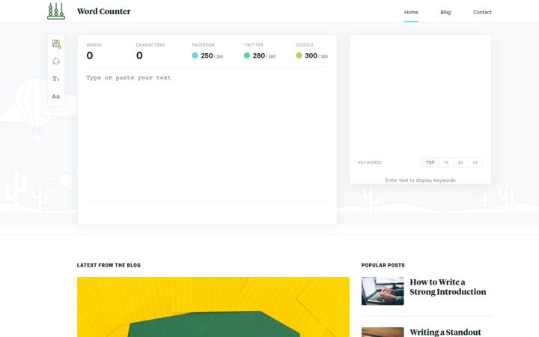Open the Contact nav tab
Screen dimensions: 539x337
point(482,12)
